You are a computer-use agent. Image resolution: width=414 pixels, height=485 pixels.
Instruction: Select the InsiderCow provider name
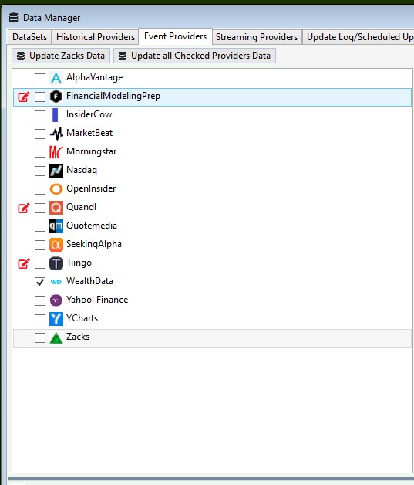click(89, 114)
